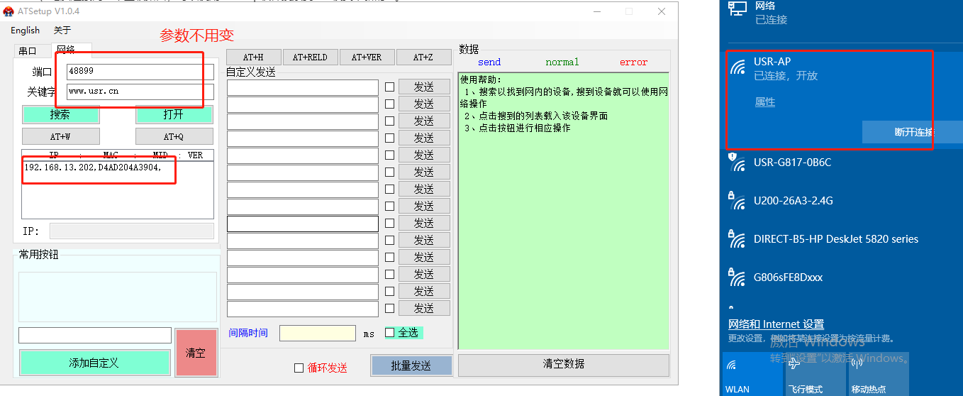Enable the 全选 select-all checkbox
Screen dimensions: 963x396
(x=389, y=332)
